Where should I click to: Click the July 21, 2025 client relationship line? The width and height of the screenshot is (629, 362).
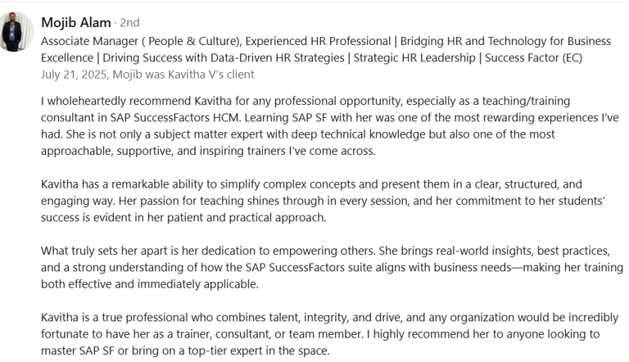coord(147,75)
